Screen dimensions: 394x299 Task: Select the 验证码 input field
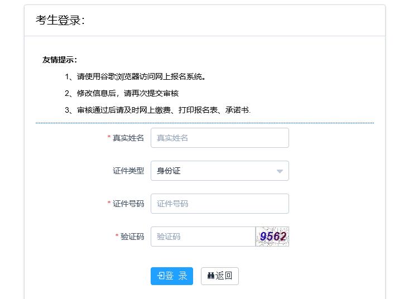[x=203, y=237]
